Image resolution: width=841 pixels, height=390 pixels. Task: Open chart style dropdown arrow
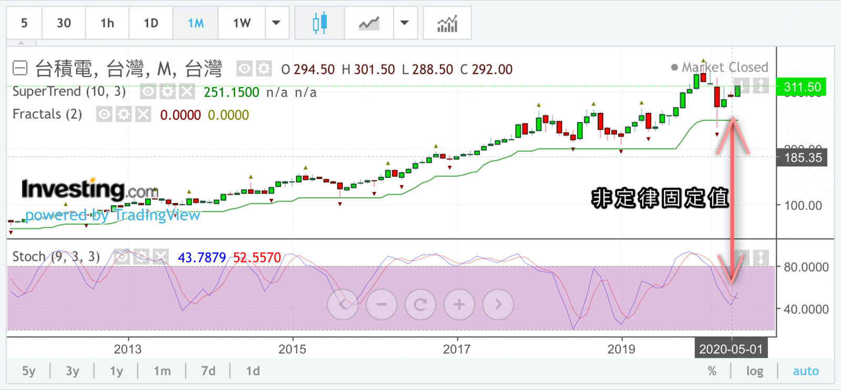[405, 23]
